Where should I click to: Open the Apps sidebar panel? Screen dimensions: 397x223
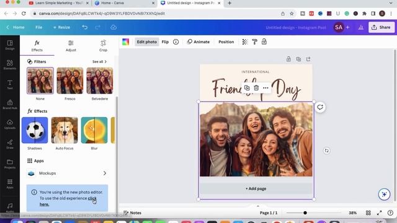pos(10,183)
